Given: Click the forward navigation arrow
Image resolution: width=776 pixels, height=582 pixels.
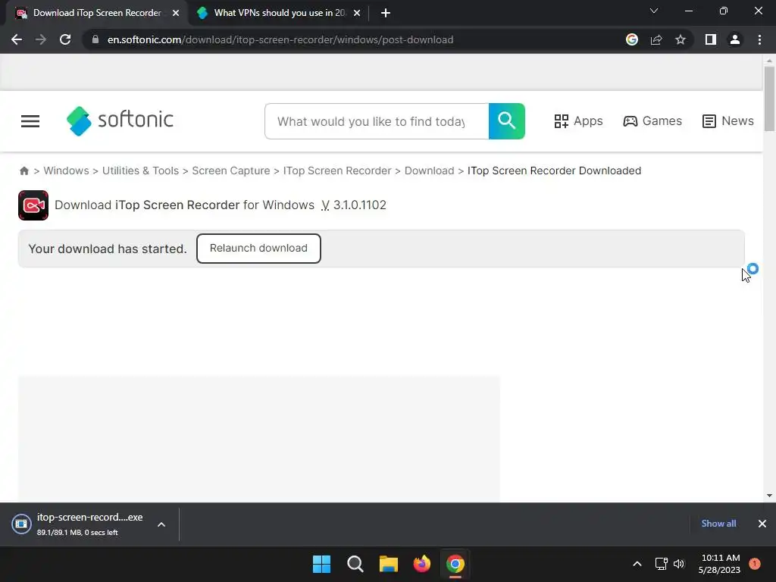Looking at the screenshot, I should click(x=41, y=39).
